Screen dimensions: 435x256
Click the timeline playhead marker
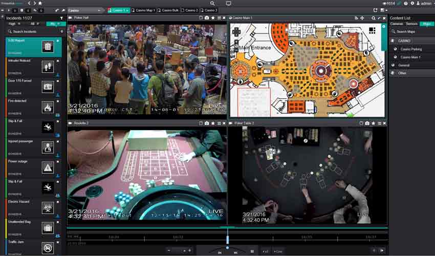[x=228, y=240]
